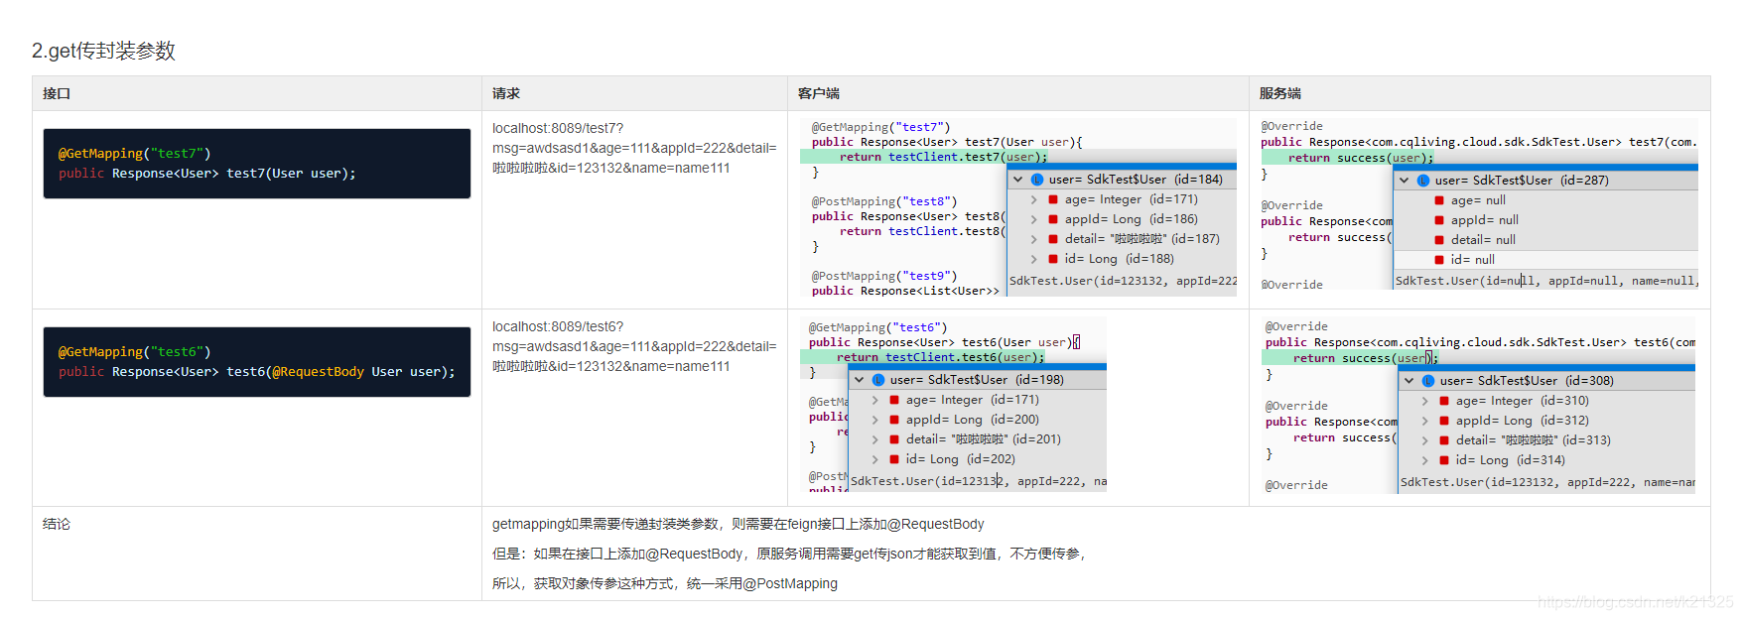Click highlighted line return testClient.test7(user);
This screenshot has height=620, width=1743.
(943, 157)
